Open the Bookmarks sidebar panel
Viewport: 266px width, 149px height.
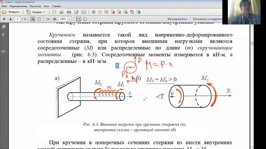tap(3, 35)
